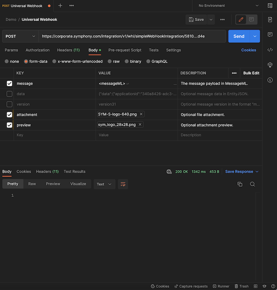Viewport: 277px width, 290px height.
Task: Open Runner from status bar
Action: (221, 286)
